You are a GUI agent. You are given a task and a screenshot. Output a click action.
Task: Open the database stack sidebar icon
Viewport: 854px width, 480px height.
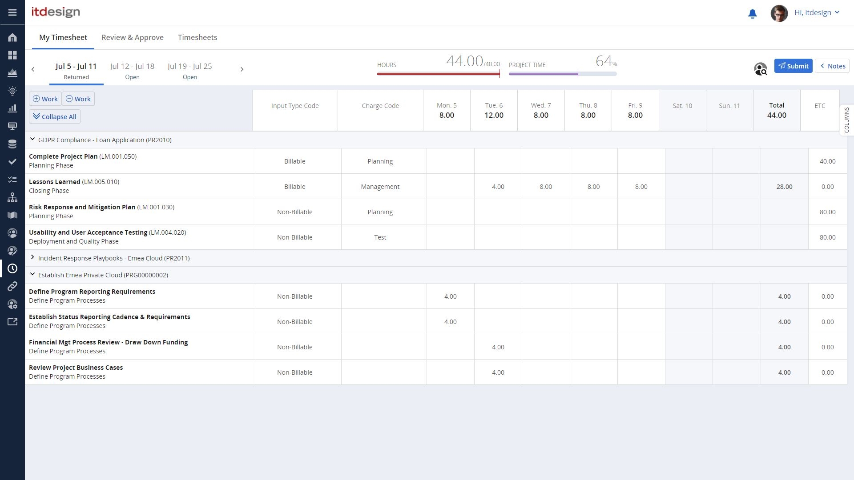[x=12, y=144]
